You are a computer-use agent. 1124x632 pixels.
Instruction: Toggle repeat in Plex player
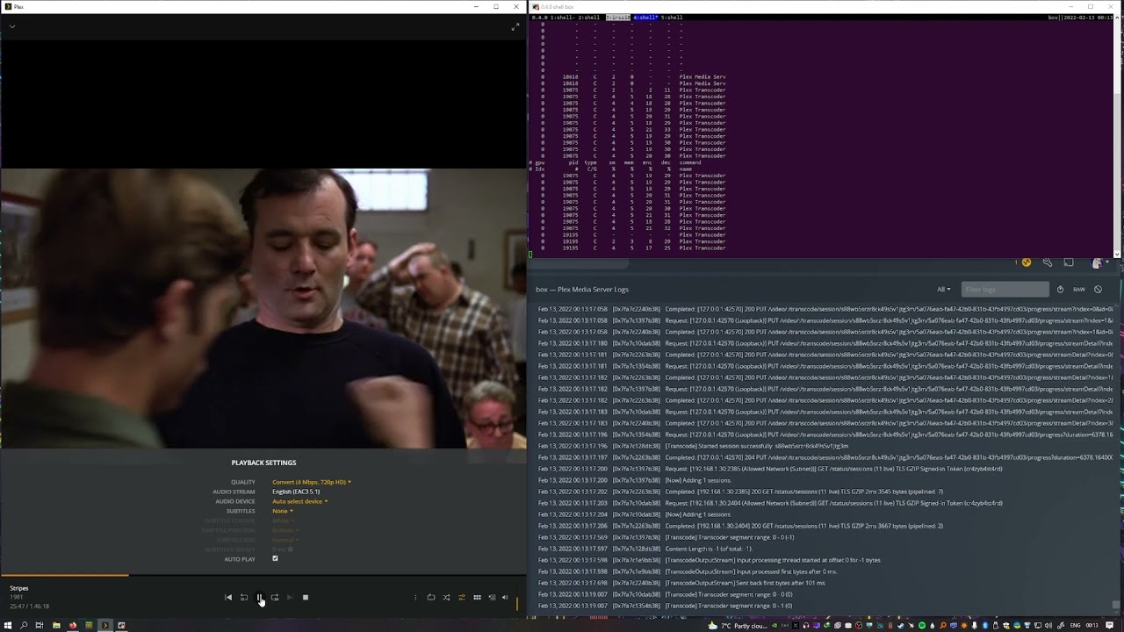[431, 598]
